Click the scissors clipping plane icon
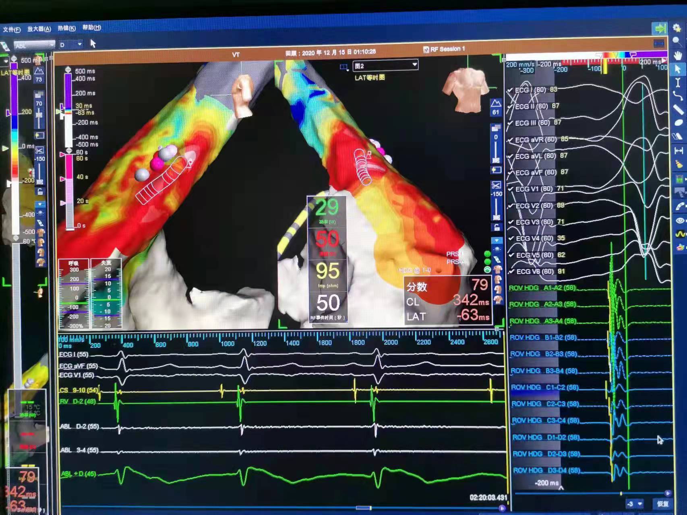Viewport: 687px width, 515px height. click(x=496, y=185)
